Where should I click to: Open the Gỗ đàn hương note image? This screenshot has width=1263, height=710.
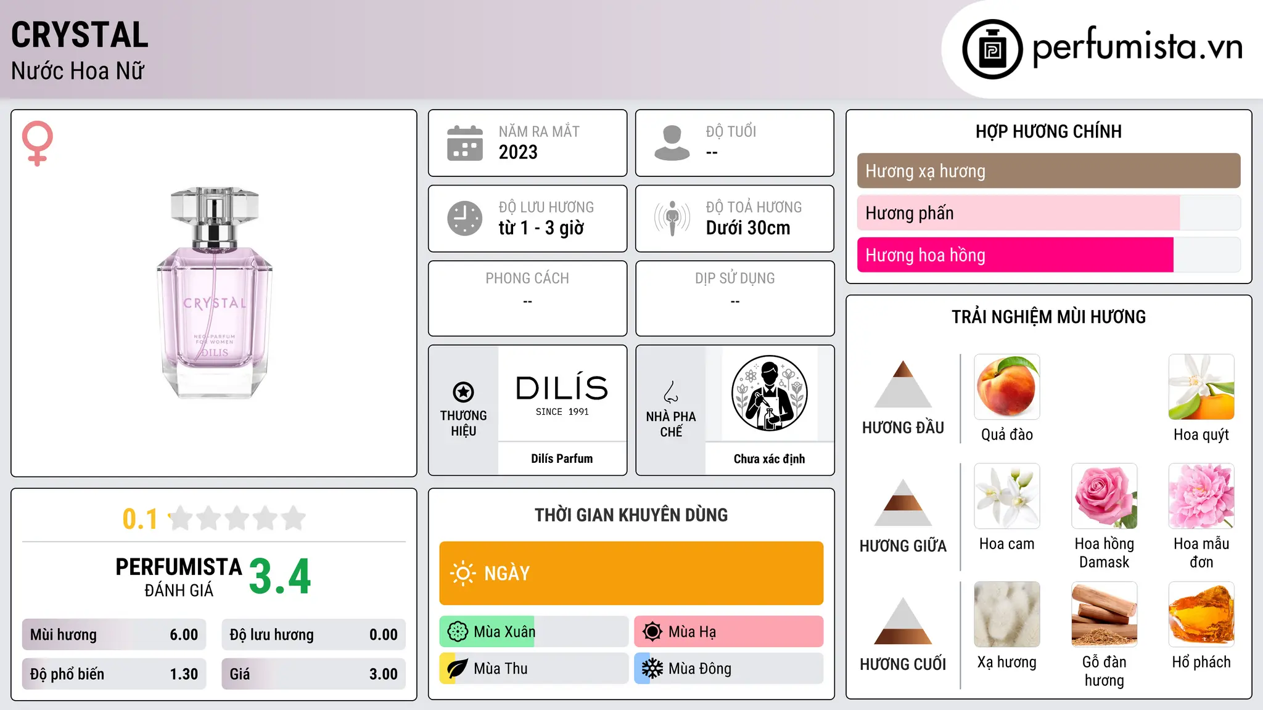[1105, 614]
